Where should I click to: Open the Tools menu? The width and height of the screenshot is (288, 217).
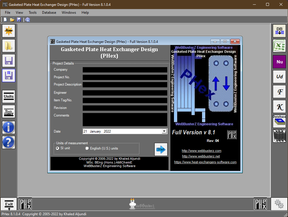(32, 13)
